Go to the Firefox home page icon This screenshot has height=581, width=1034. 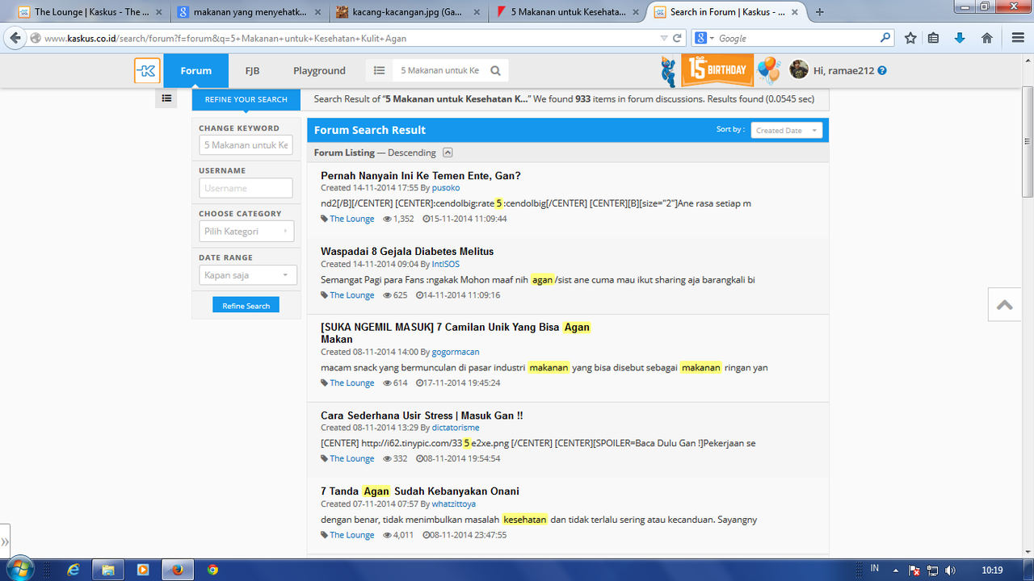986,38
